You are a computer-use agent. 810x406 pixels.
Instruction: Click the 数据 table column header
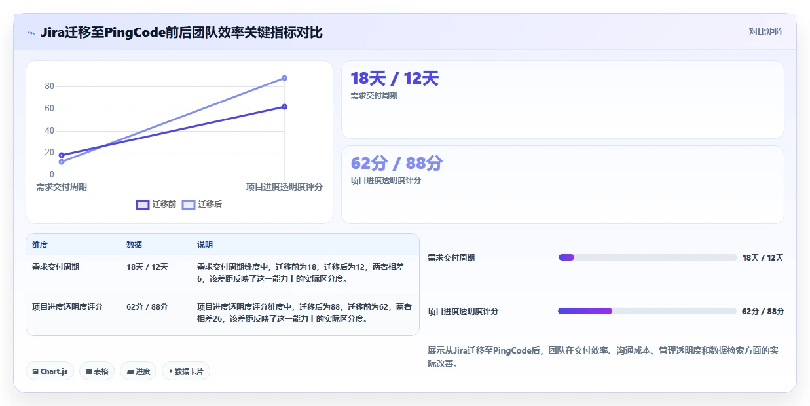pos(134,245)
